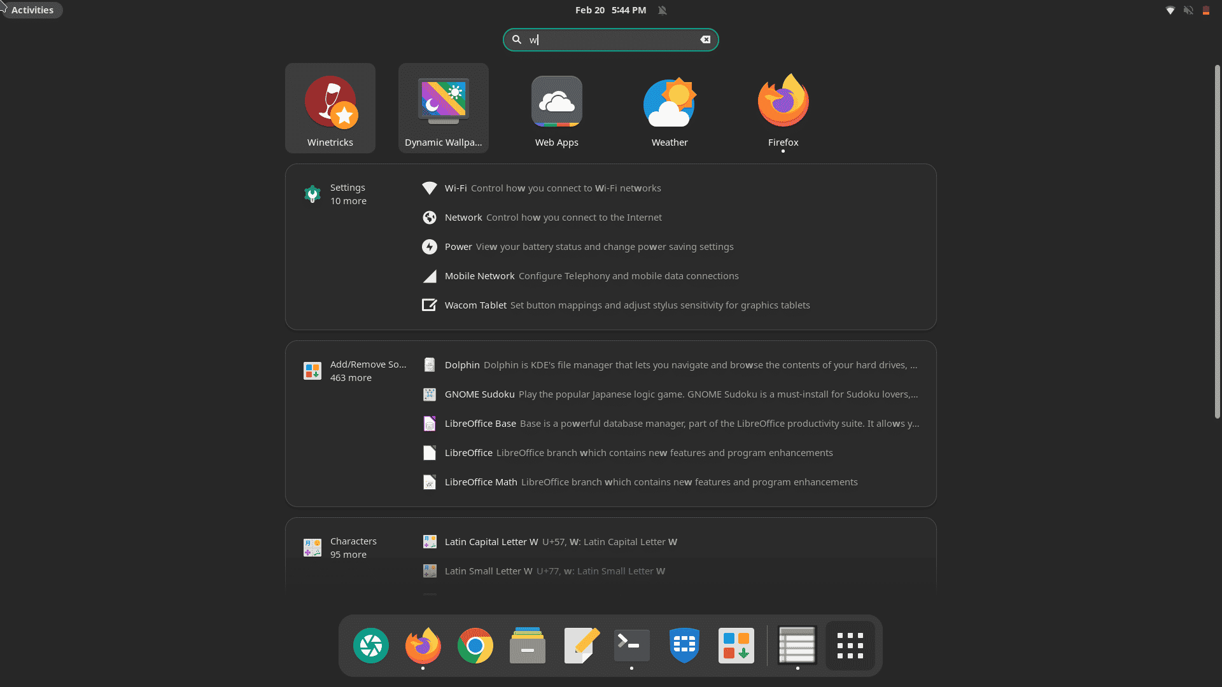Viewport: 1222px width, 687px height.
Task: Show 10 more Settings results
Action: [348, 201]
